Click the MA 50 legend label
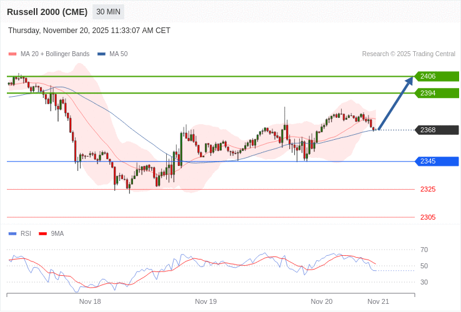461x312 pixels. pyautogui.click(x=119, y=54)
